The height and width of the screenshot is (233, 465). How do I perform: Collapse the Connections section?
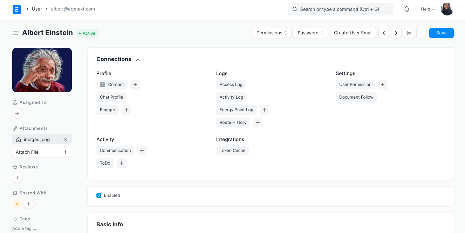pos(138,59)
